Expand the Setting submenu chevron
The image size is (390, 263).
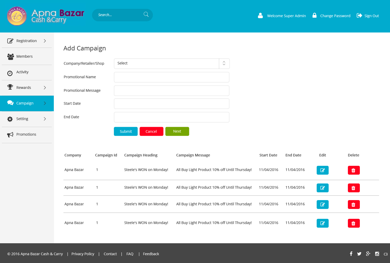point(45,119)
